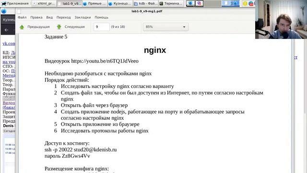The image size is (307, 173).
Task: Open the Вид menu
Action: 49,17
